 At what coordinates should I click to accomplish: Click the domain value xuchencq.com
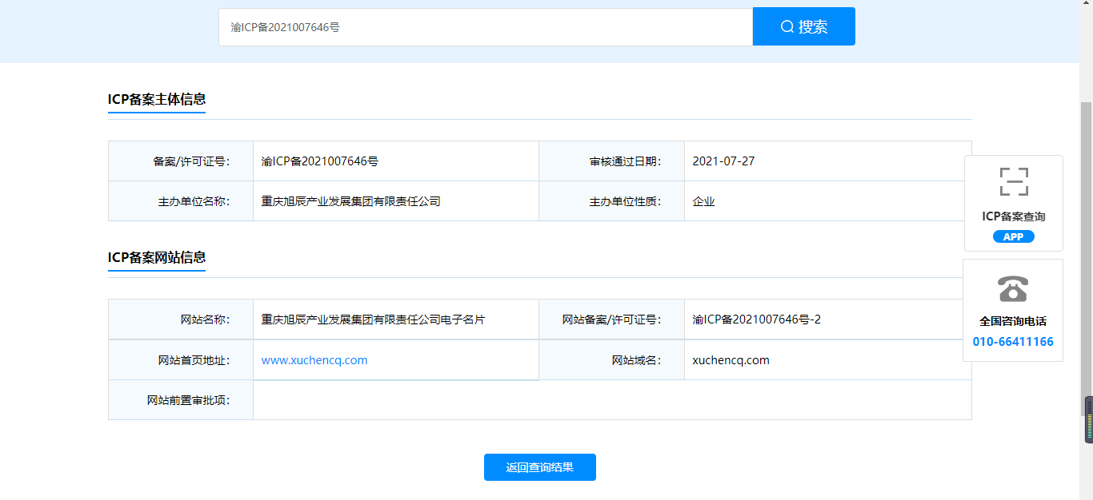[731, 360]
